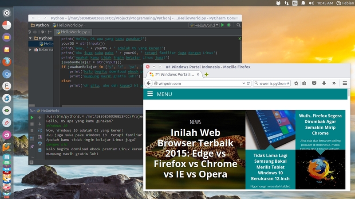Click the Python breadcrumb folder in PyCharm

click(40, 25)
